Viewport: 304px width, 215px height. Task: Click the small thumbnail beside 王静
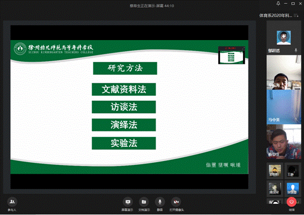pos(275,170)
